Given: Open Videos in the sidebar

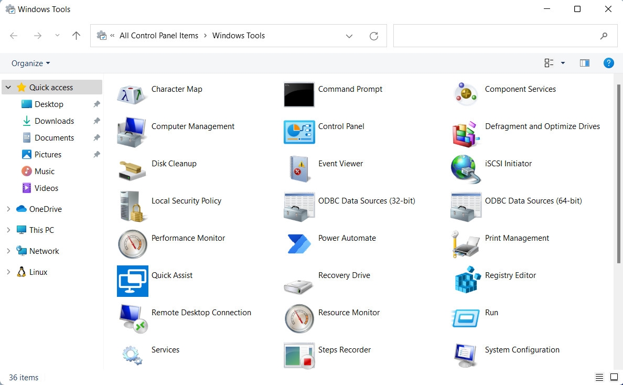Looking at the screenshot, I should [x=46, y=188].
